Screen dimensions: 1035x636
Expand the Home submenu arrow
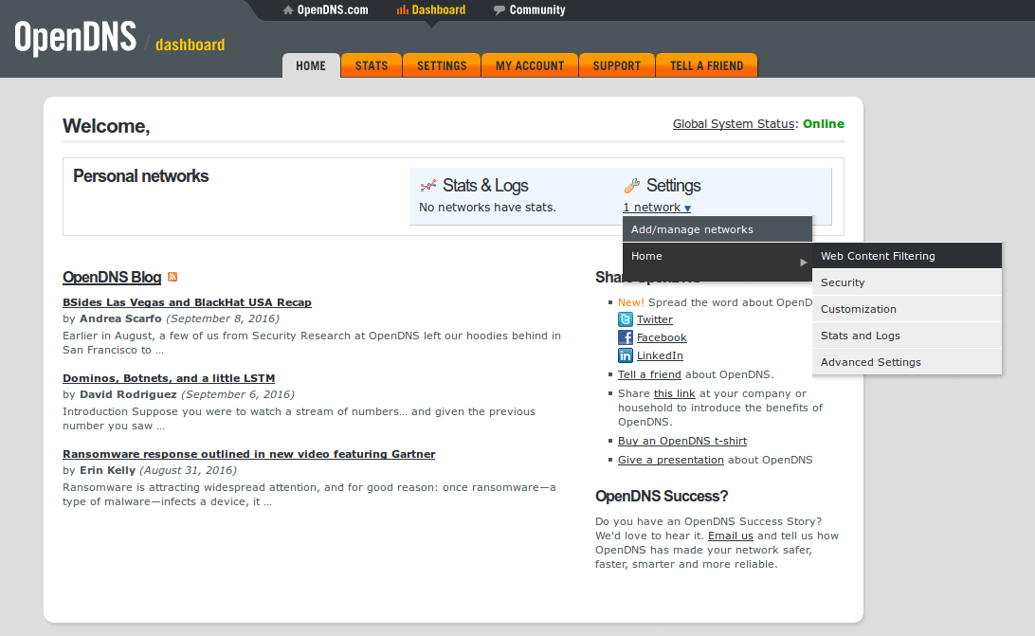(804, 263)
